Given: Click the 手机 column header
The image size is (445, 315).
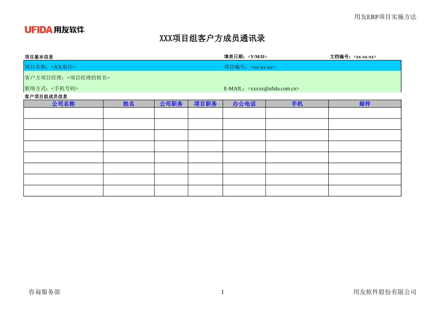Looking at the screenshot, I should pyautogui.click(x=297, y=104).
